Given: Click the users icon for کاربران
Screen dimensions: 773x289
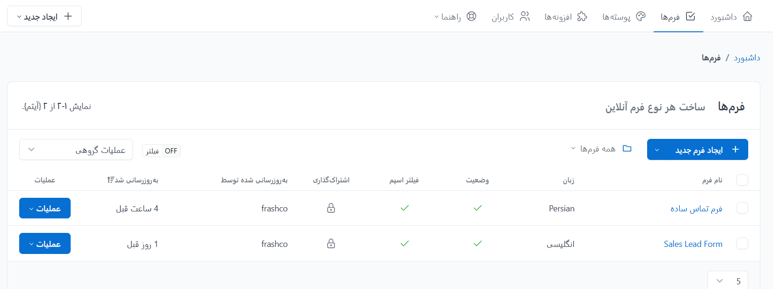Looking at the screenshot, I should point(525,16).
